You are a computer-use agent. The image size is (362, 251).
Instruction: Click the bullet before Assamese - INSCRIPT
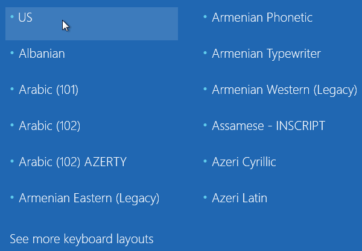coord(206,125)
